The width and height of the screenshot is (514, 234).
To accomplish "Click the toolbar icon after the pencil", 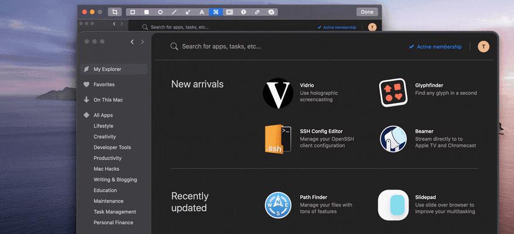I will click(271, 12).
